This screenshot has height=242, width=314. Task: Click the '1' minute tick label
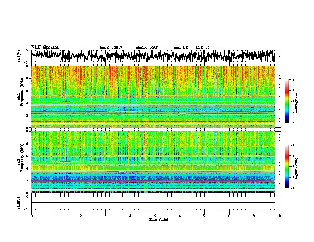pyautogui.click(x=56, y=216)
